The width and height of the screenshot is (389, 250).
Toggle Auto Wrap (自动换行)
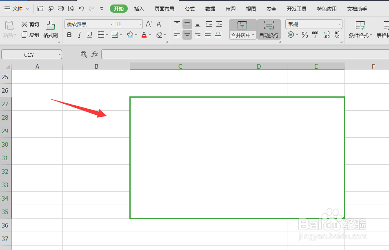[269, 29]
